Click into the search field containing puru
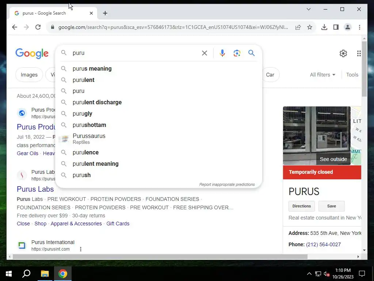Viewport: 374px width, 281px height. [136, 53]
